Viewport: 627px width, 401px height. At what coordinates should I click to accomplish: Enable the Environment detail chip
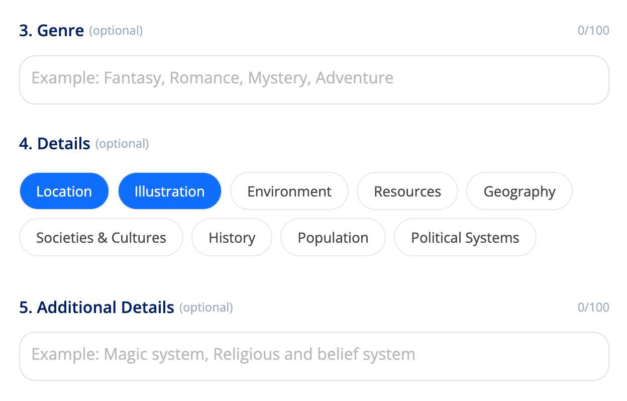pyautogui.click(x=289, y=191)
